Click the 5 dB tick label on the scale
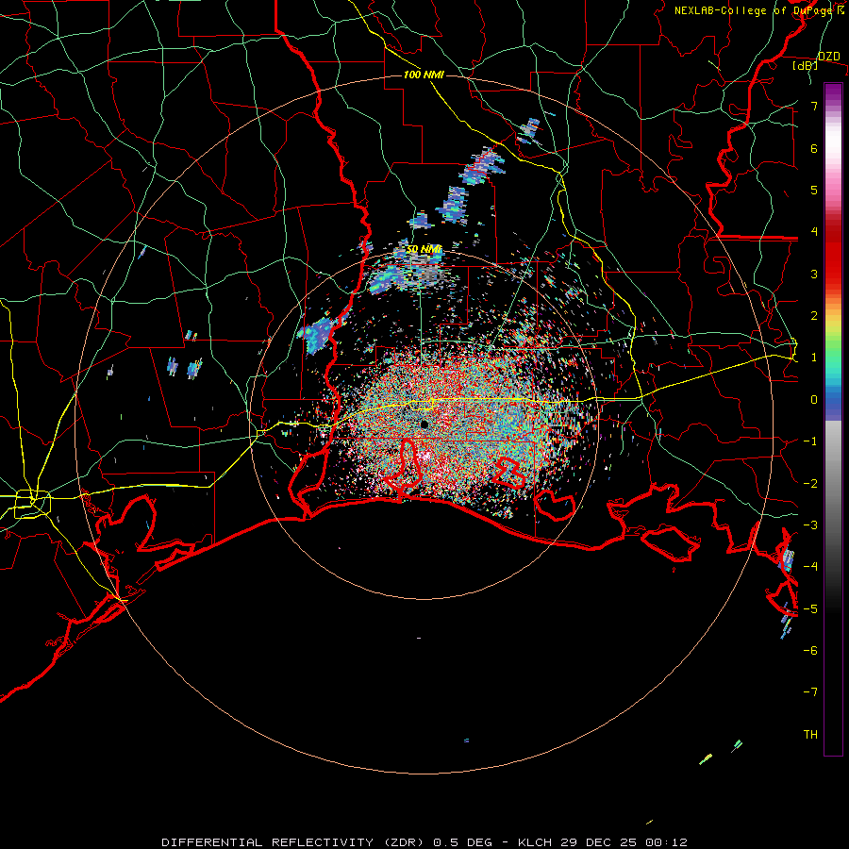 [x=814, y=190]
